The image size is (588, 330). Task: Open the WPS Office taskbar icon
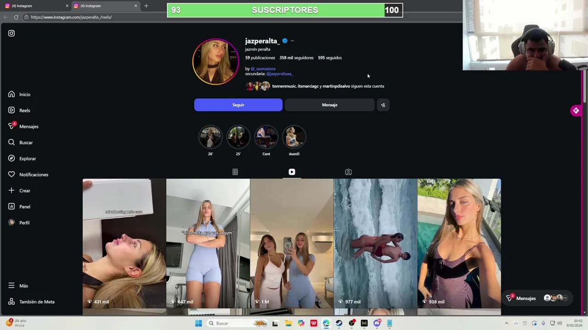(314, 323)
